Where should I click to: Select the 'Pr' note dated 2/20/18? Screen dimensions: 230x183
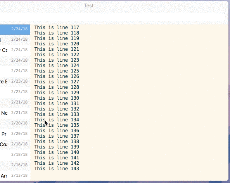pyautogui.click(x=15, y=134)
